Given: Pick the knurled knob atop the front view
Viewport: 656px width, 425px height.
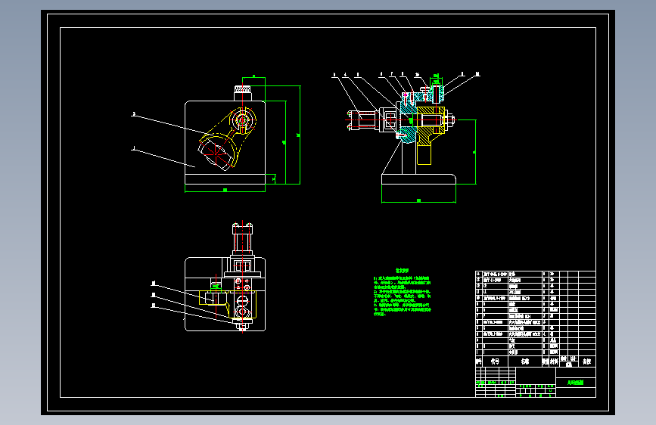Looking at the screenshot, I should pos(242,89).
